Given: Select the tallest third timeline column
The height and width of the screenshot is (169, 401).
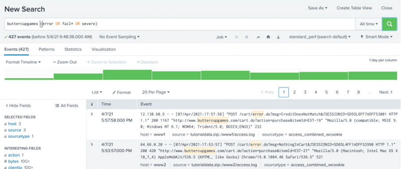Looking at the screenshot, I should coord(127,75).
